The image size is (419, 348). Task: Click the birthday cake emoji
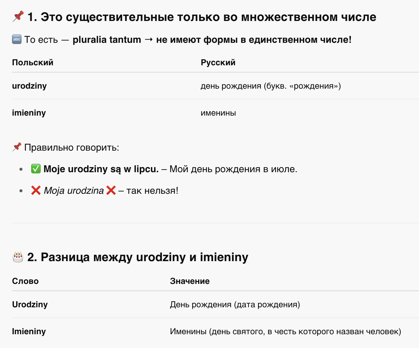(18, 257)
